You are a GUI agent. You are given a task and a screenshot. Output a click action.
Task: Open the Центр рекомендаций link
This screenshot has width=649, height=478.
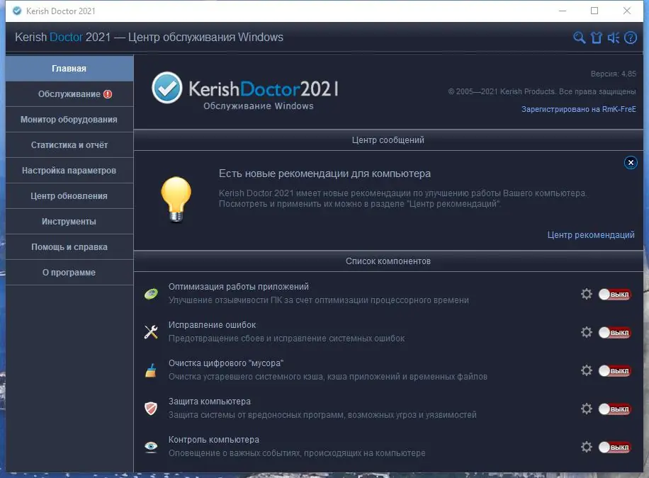[x=591, y=234]
